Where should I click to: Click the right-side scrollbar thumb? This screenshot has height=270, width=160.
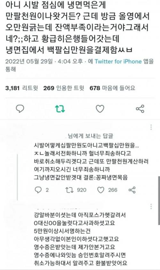159,201
